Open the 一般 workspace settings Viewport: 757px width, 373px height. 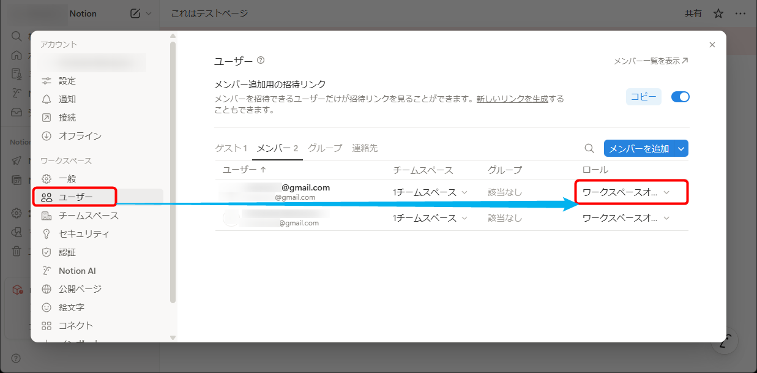[x=67, y=179]
